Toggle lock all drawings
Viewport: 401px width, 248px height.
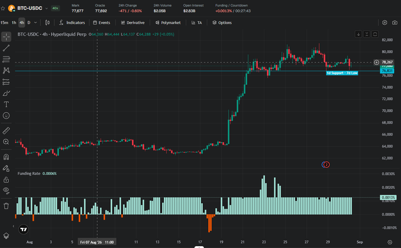tap(6, 180)
